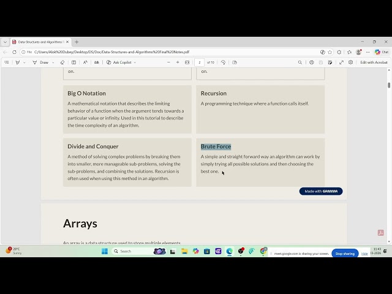392x294 pixels.
Task: Refresh the page
Action: click(x=14, y=52)
